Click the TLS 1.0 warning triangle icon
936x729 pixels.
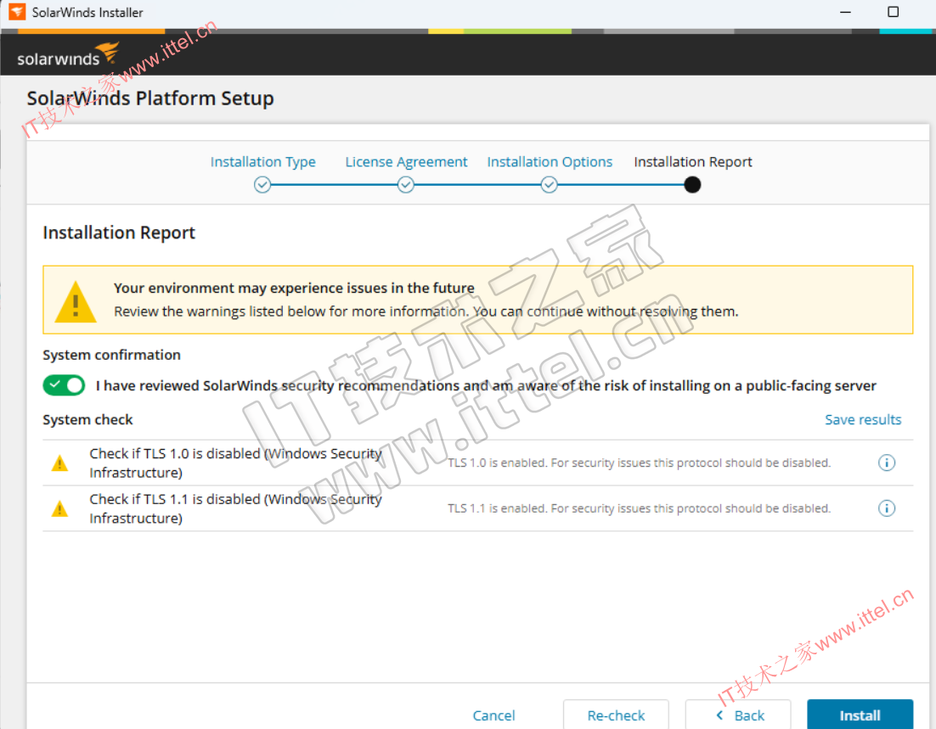[x=59, y=463]
